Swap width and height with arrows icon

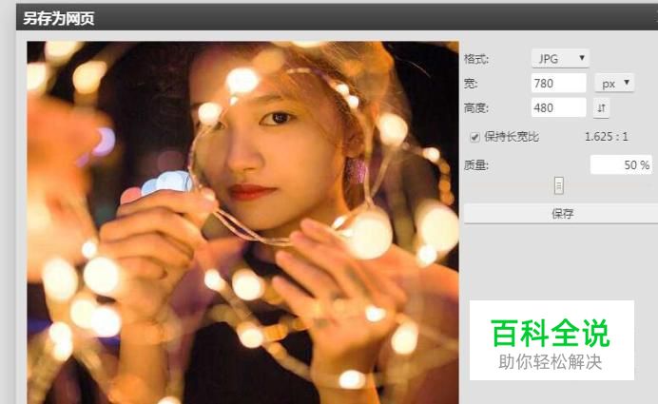click(x=601, y=108)
